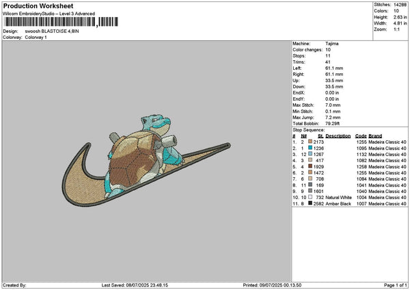
Task: Click the design name swoosh BLASTOISE 4,8IN
Action: pyautogui.click(x=50, y=31)
